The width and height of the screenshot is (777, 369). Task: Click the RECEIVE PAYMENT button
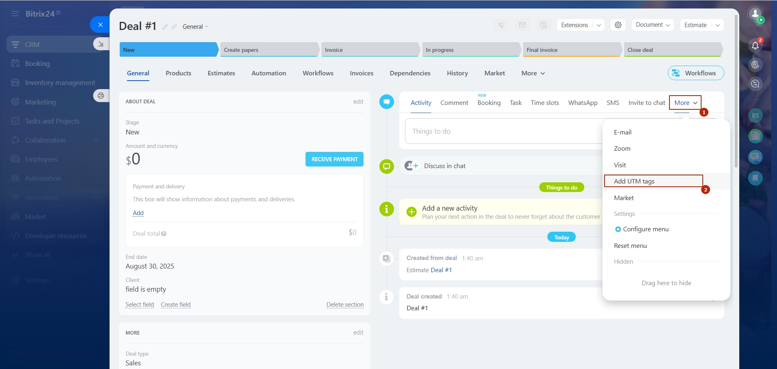(334, 159)
